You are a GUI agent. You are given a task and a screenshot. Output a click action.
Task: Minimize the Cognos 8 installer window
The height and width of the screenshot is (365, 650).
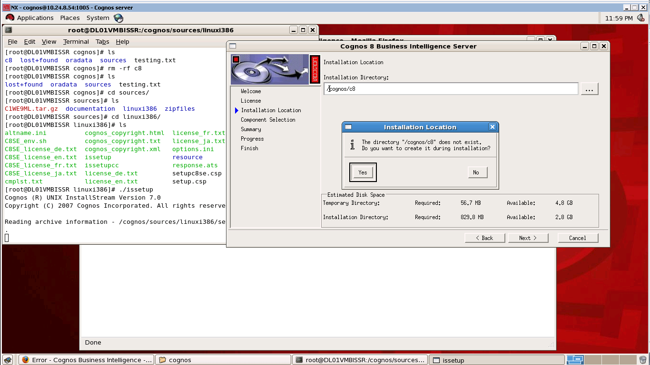click(585, 46)
